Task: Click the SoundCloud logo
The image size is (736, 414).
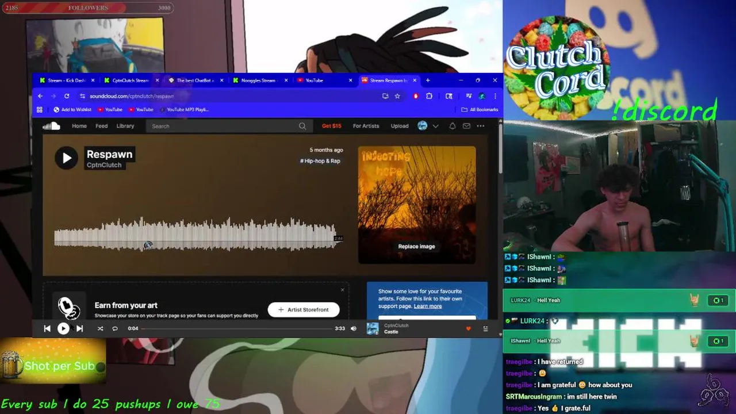Action: 51,126
